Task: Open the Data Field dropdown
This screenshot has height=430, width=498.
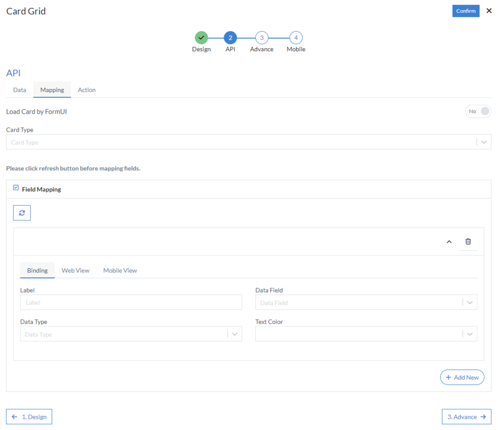Action: pyautogui.click(x=469, y=302)
